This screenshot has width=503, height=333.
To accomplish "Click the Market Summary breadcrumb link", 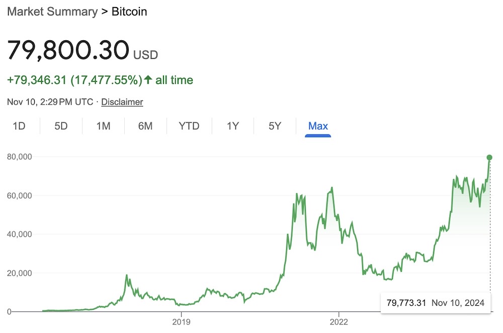I will tap(51, 11).
